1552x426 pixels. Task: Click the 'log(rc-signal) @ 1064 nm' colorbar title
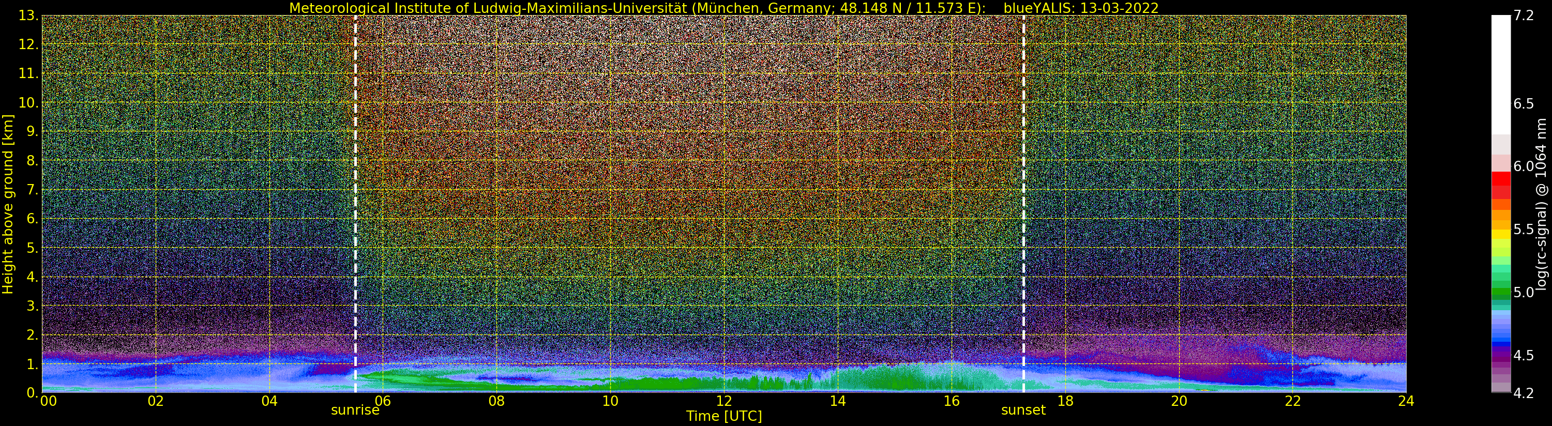click(x=1542, y=204)
